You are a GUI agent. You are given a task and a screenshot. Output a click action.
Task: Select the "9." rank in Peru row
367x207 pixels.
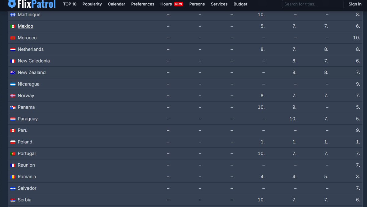(x=358, y=131)
